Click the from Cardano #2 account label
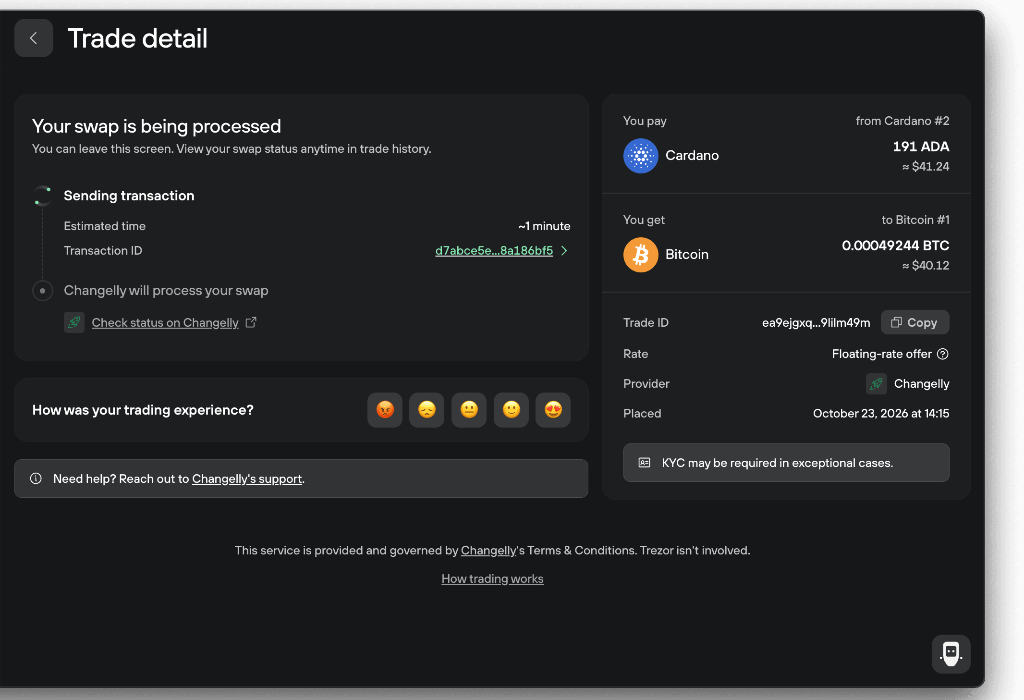 coord(902,121)
